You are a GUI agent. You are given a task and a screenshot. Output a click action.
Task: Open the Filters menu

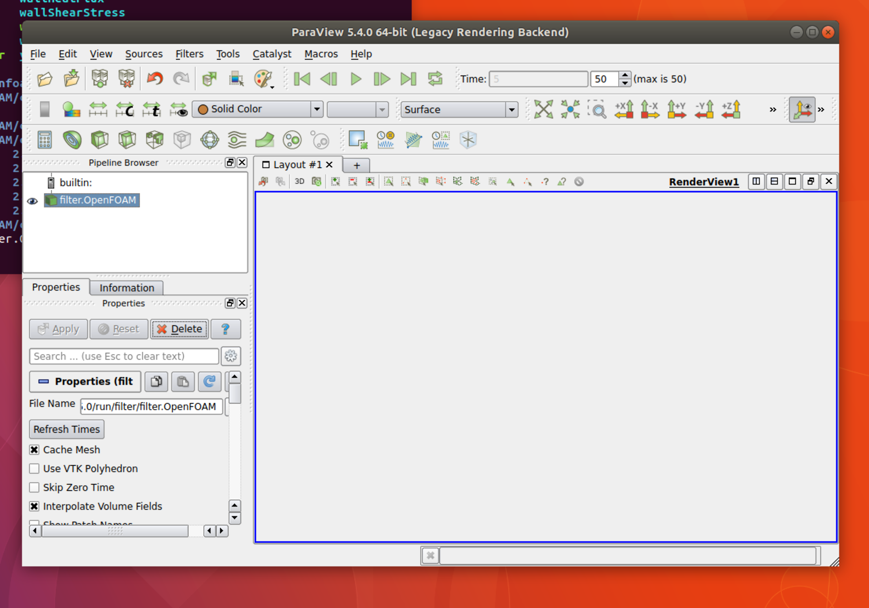click(x=189, y=54)
